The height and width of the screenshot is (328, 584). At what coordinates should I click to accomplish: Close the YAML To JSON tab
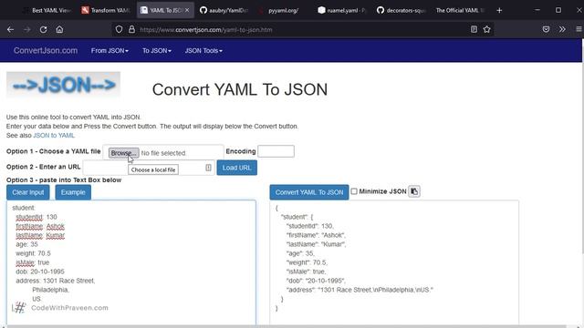(x=187, y=10)
